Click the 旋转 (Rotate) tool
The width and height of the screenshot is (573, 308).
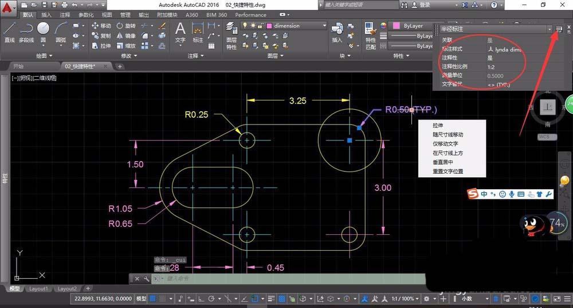pos(126,26)
